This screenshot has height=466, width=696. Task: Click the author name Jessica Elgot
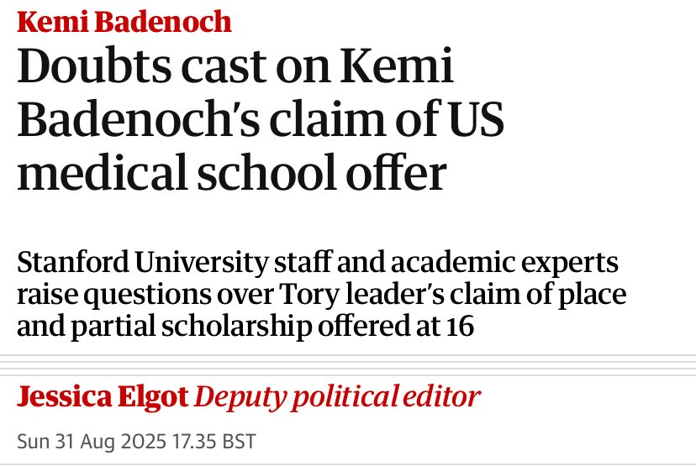coord(103,396)
